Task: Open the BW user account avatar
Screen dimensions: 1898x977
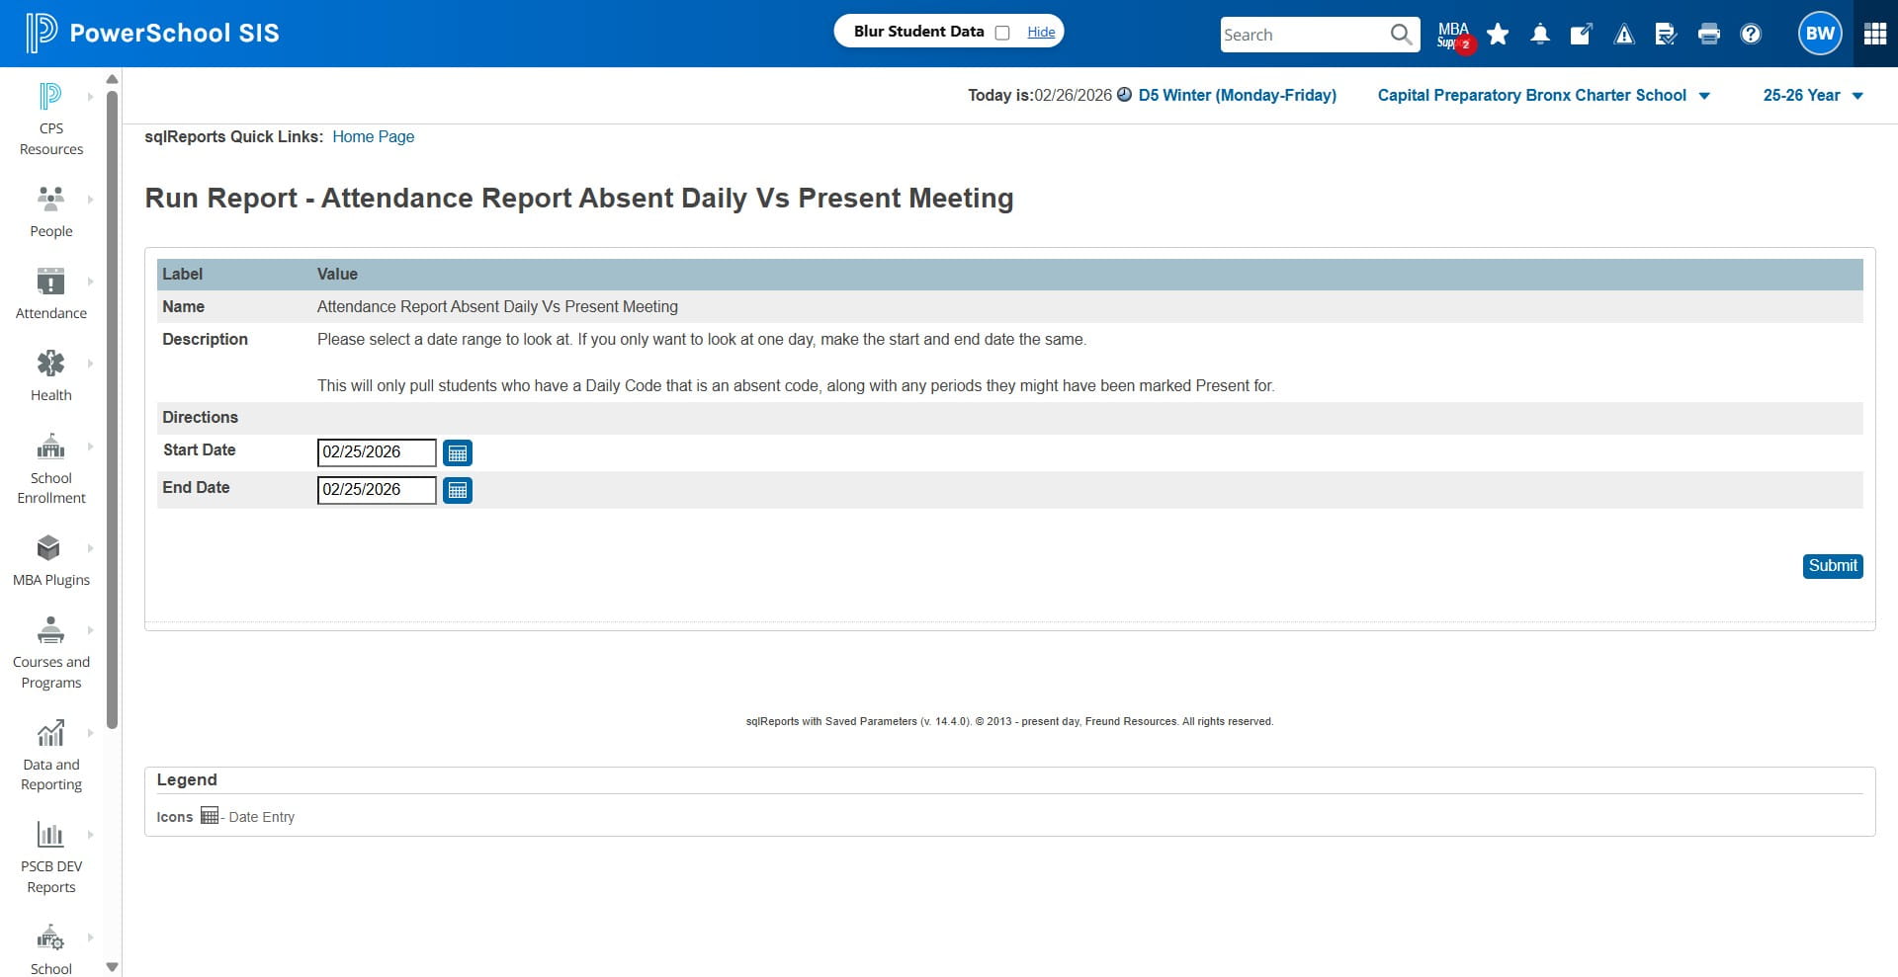Action: (1820, 34)
